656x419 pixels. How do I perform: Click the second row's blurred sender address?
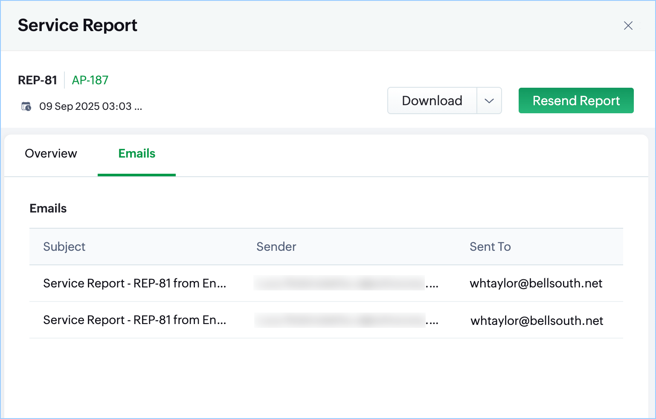click(x=340, y=320)
